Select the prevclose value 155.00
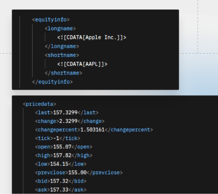Image resolution: width=218 pixels, height=194 pixels. pos(77,172)
